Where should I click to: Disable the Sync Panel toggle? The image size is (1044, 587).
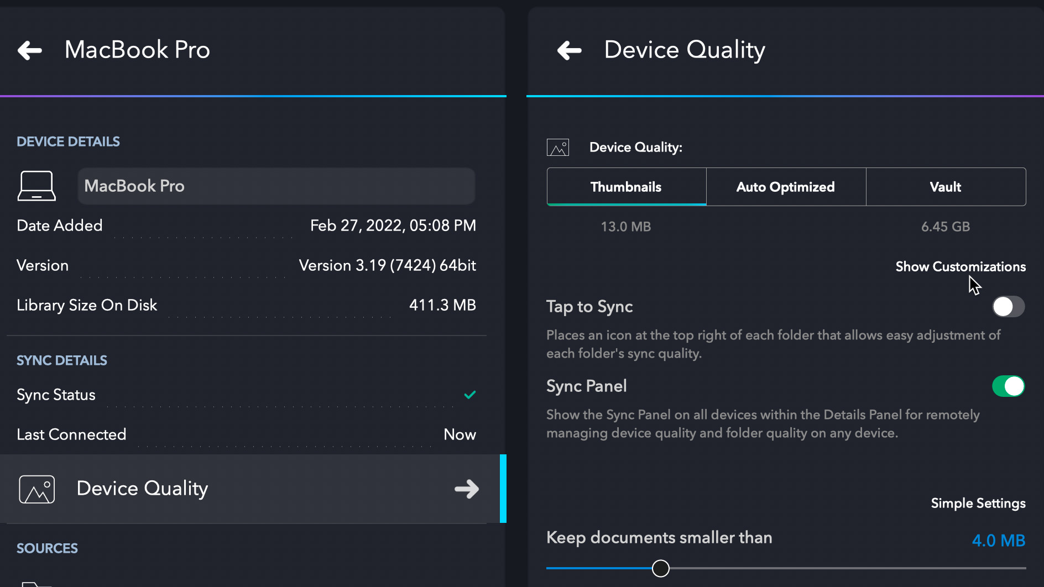click(1008, 386)
